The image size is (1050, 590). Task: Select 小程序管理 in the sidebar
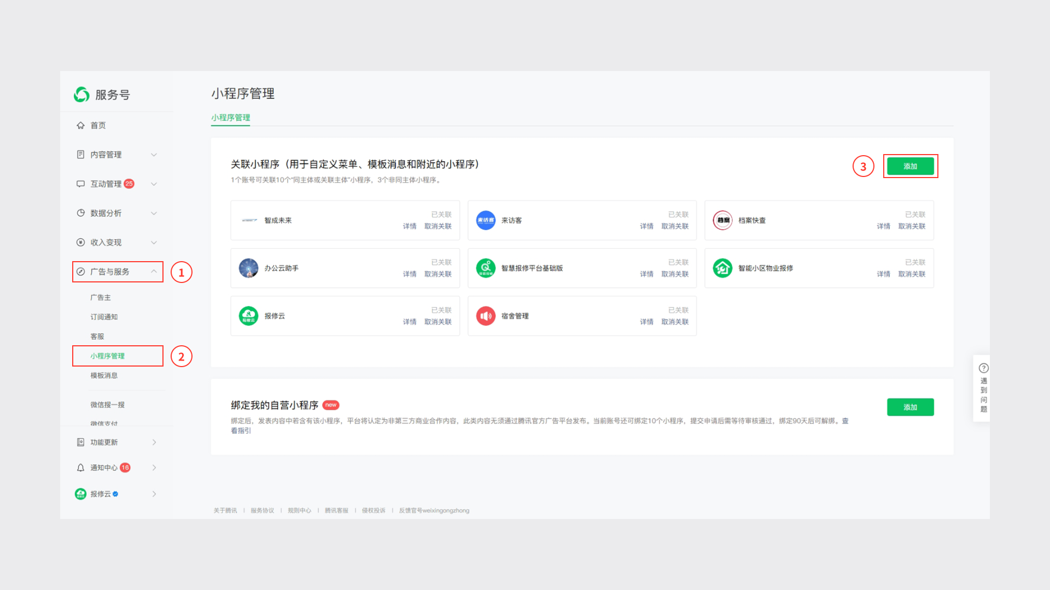(x=108, y=356)
